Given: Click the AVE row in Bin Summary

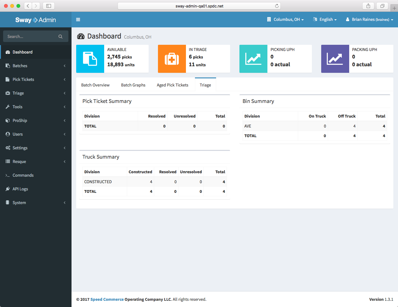Looking at the screenshot, I should pos(315,126).
